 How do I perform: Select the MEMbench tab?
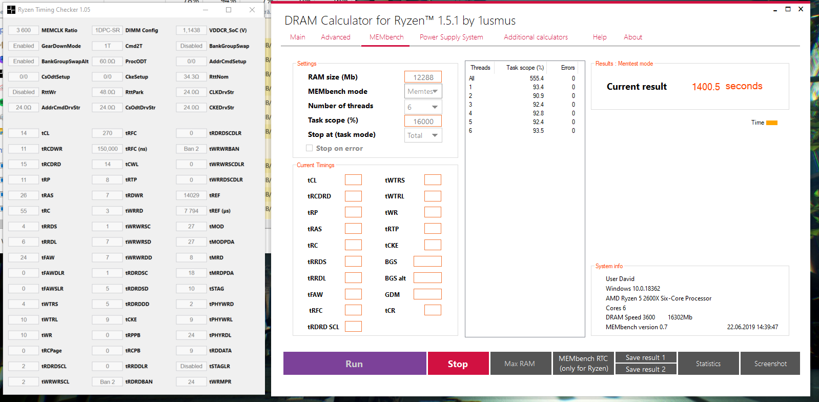click(x=386, y=37)
